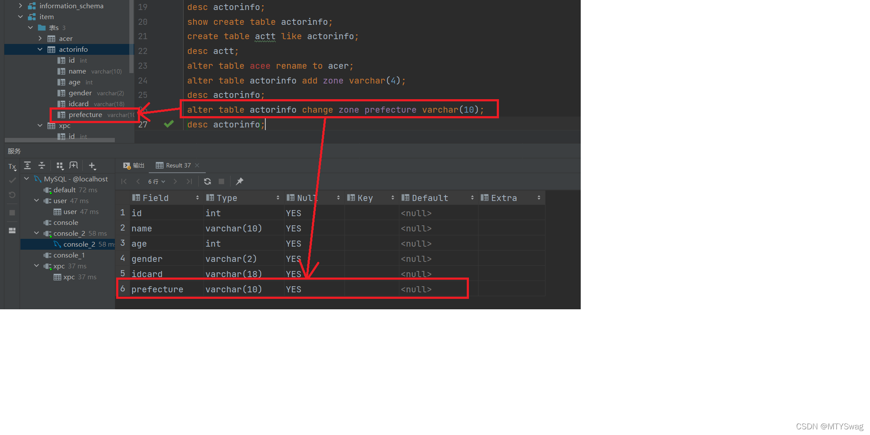Click the <null> default cell of id row
870x435 pixels.
pos(438,213)
